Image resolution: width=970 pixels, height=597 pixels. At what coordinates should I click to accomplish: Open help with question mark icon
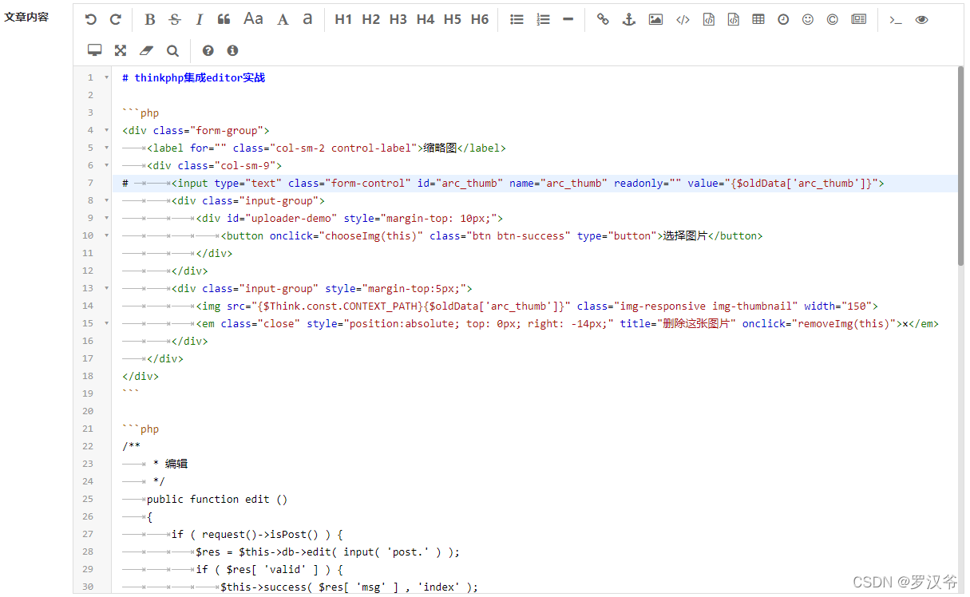coord(208,50)
